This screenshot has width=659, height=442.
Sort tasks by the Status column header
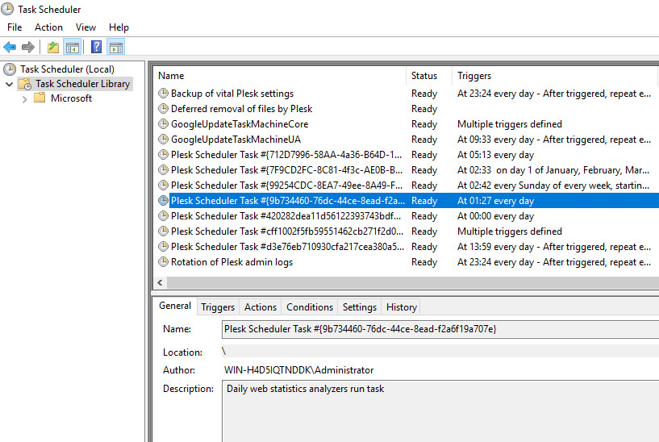point(424,76)
